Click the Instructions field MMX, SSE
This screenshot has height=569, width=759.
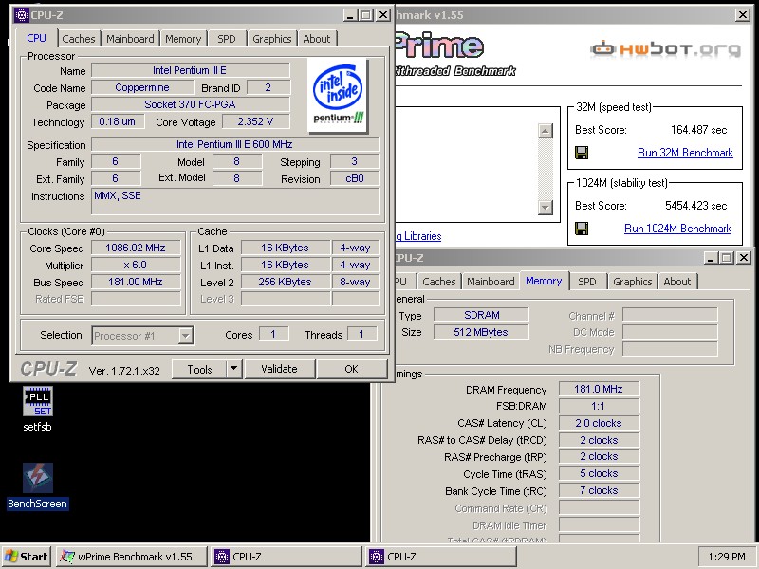(x=235, y=201)
